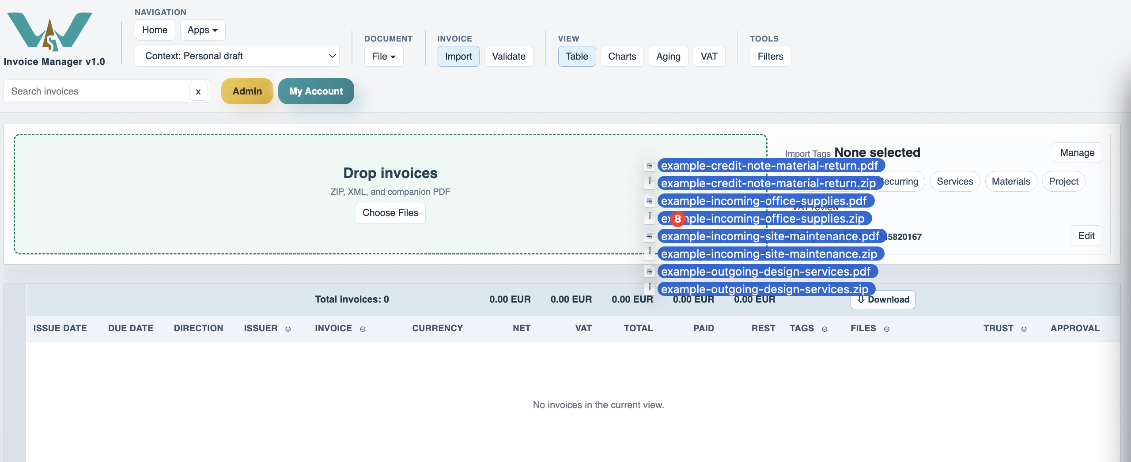Click the TRUST column filter icon
Image resolution: width=1131 pixels, height=462 pixels.
tap(1024, 329)
